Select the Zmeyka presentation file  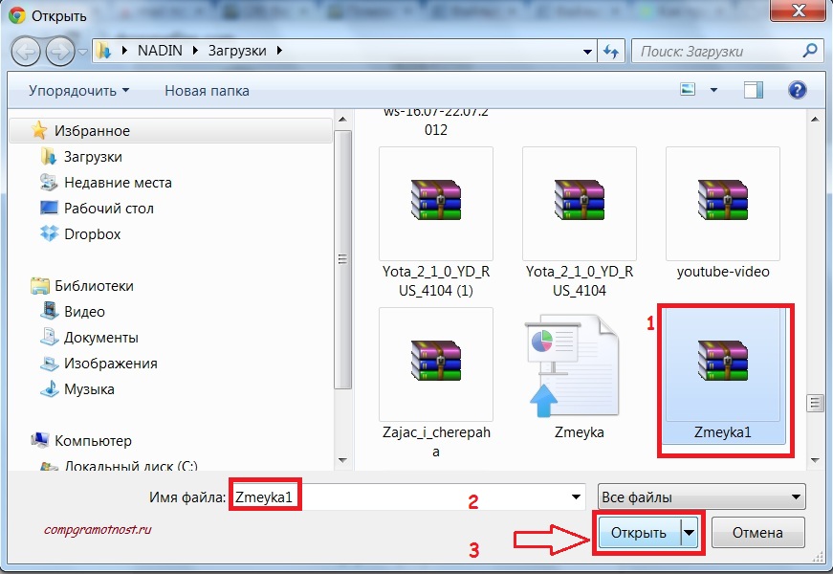[579, 375]
